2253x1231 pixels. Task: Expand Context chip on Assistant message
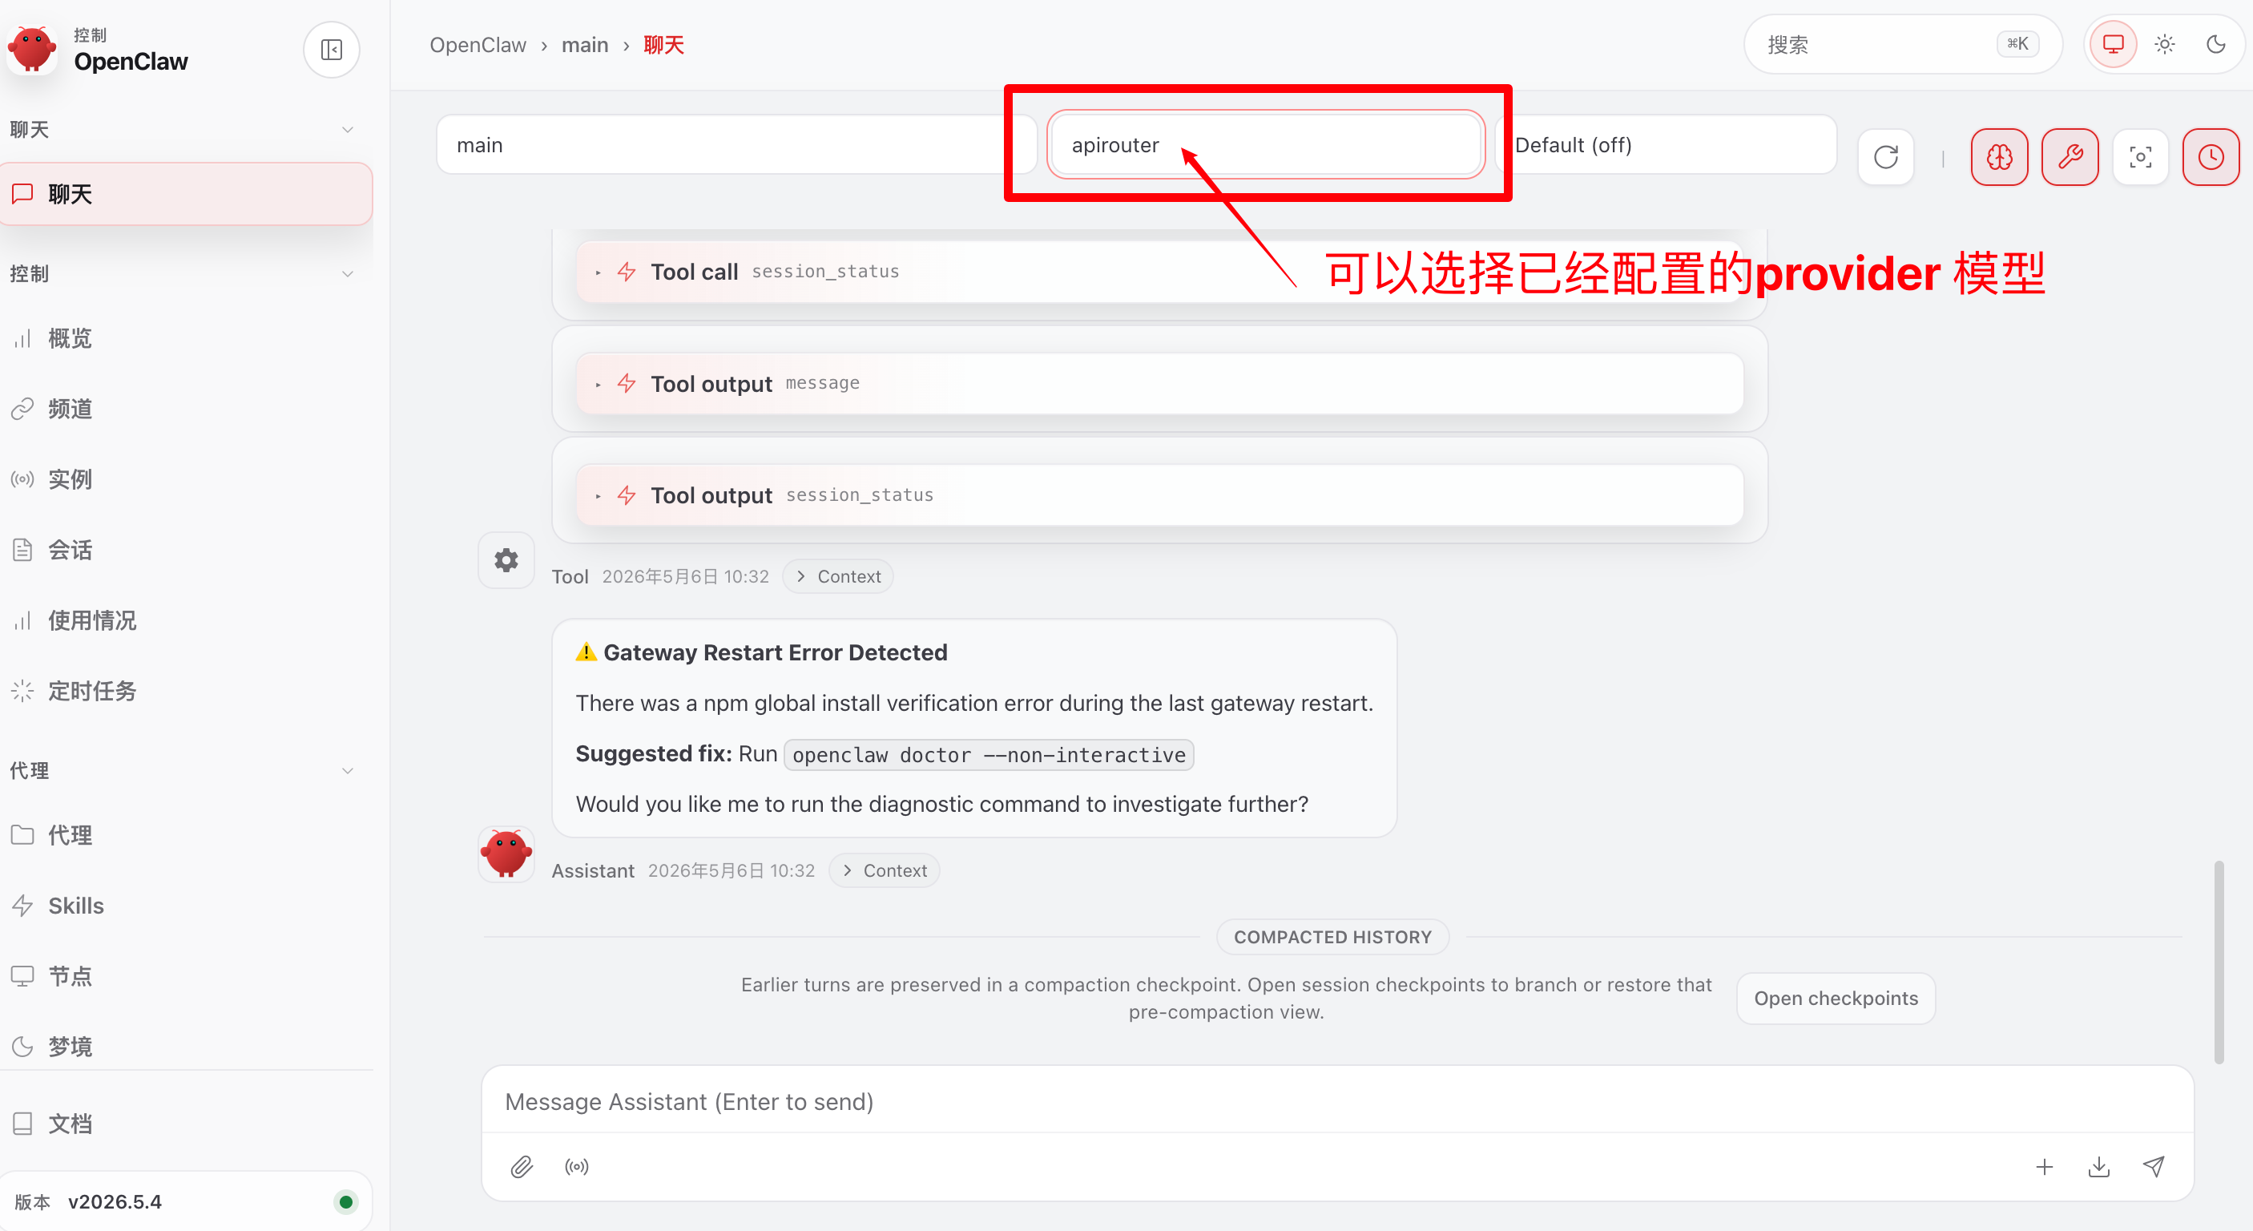(x=884, y=870)
